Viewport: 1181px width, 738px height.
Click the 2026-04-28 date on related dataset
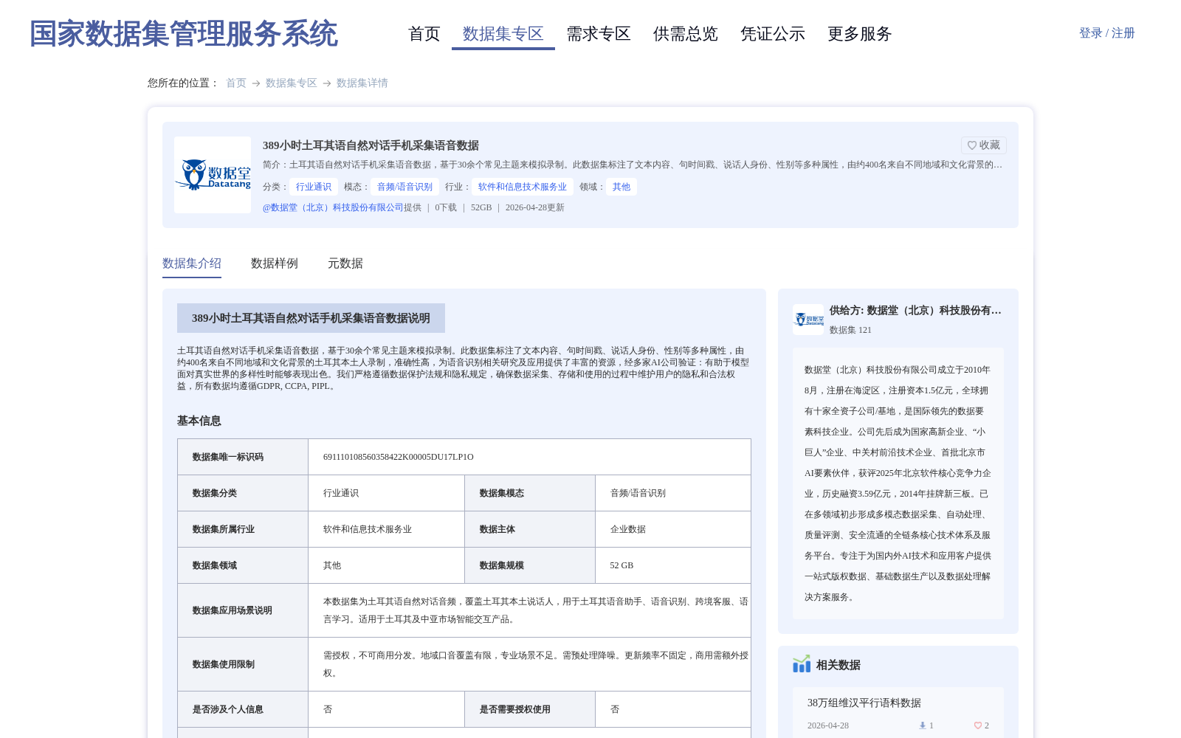click(x=828, y=725)
